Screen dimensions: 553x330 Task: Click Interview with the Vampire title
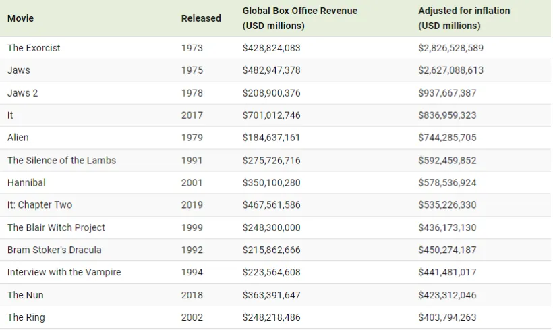click(64, 272)
